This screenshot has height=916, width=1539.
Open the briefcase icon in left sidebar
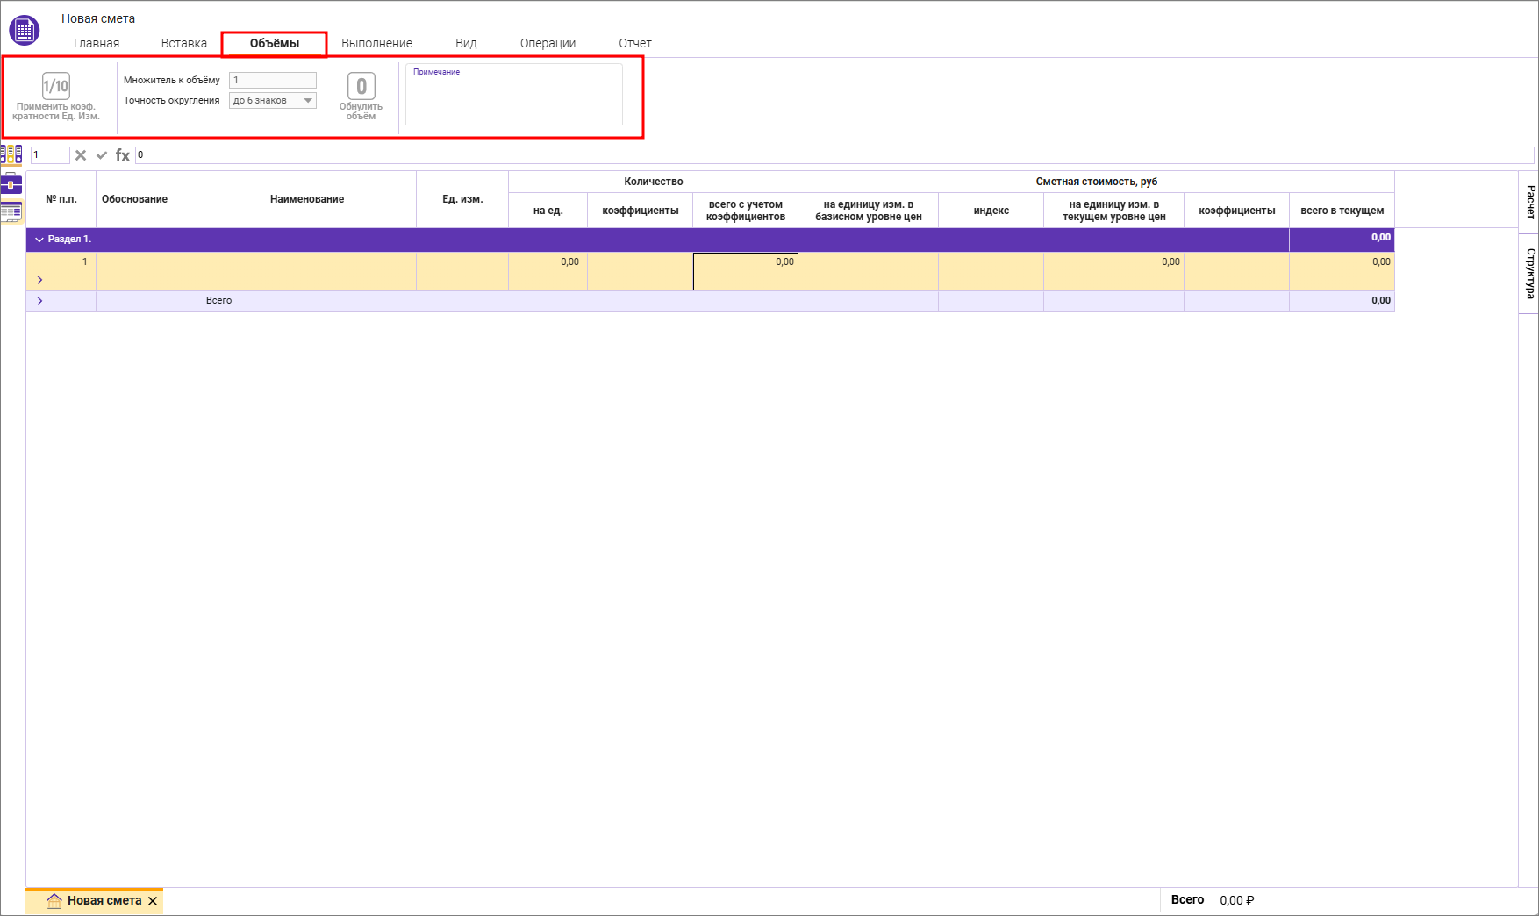point(11,184)
